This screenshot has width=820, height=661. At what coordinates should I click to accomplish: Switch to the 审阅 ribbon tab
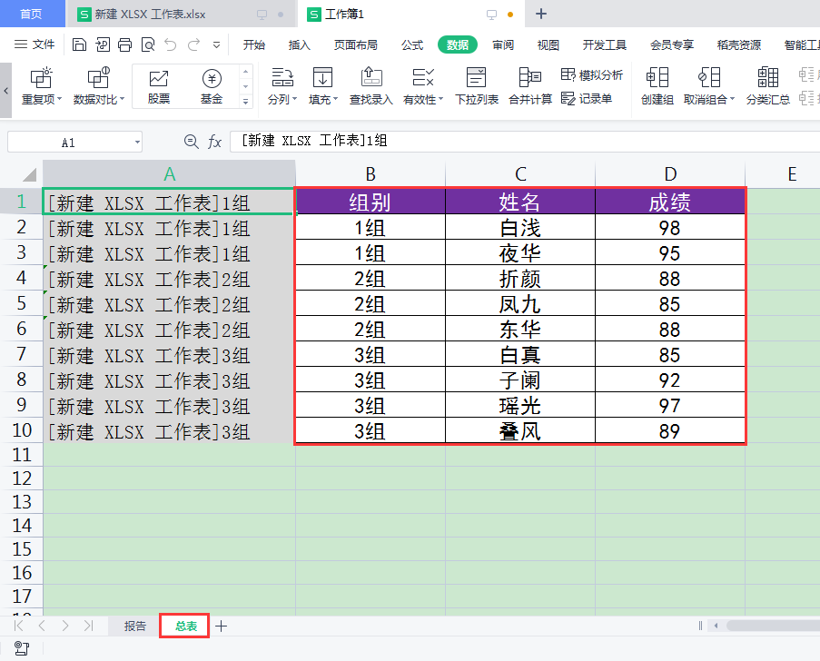pyautogui.click(x=503, y=45)
